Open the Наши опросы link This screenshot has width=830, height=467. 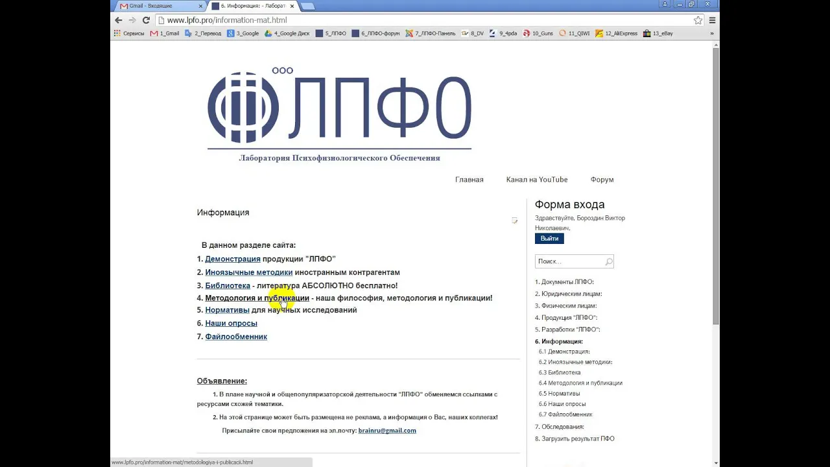point(231,323)
